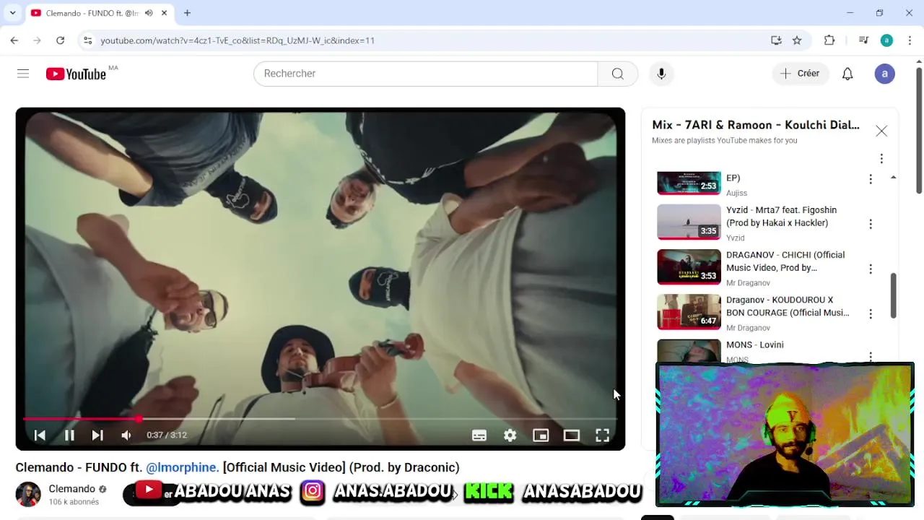Switch to miniplayer mode

[x=541, y=435]
